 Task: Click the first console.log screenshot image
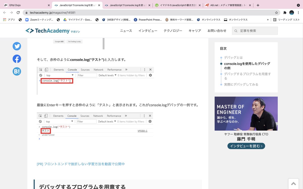tap(95, 81)
